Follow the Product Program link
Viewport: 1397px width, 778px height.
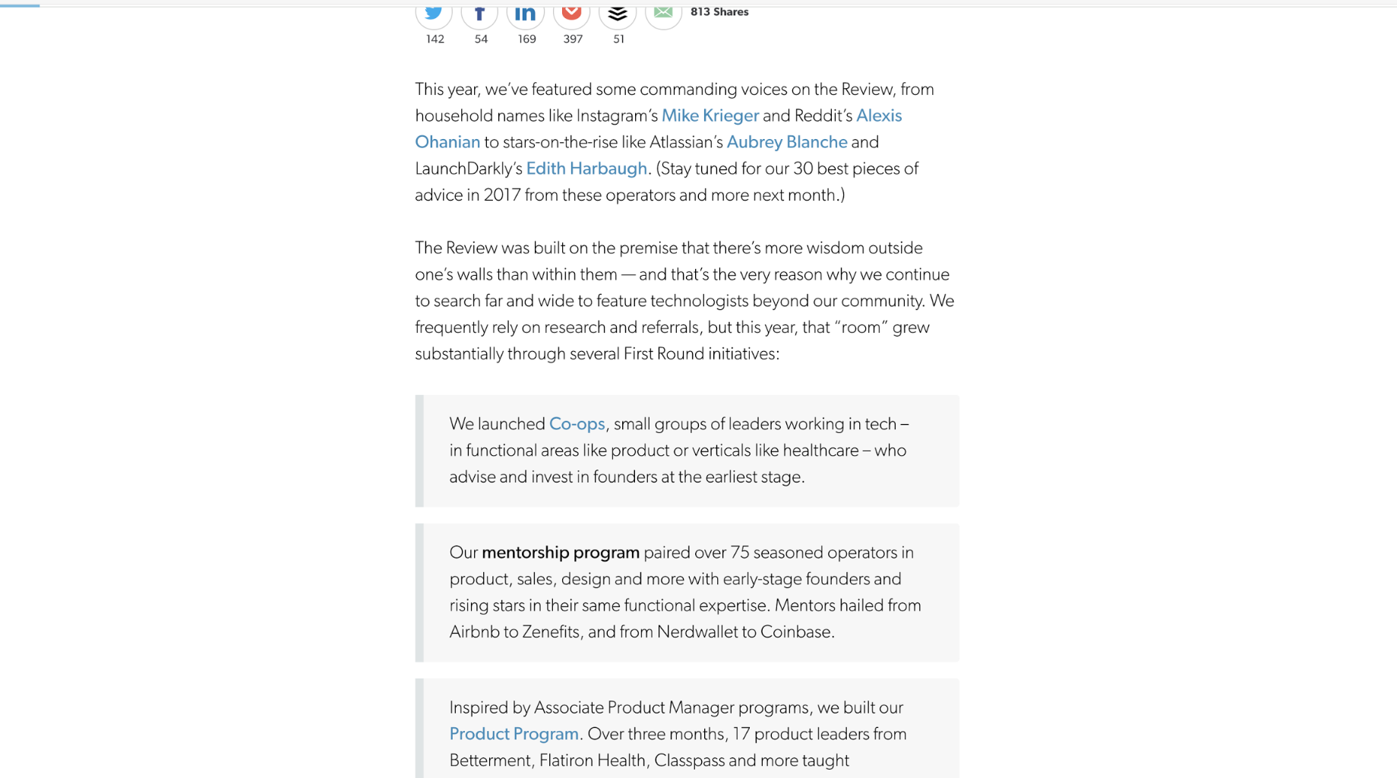[514, 734]
